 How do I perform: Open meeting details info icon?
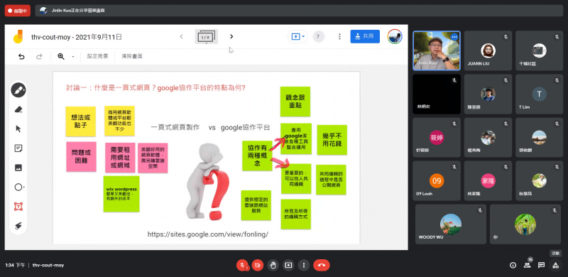pos(513,266)
